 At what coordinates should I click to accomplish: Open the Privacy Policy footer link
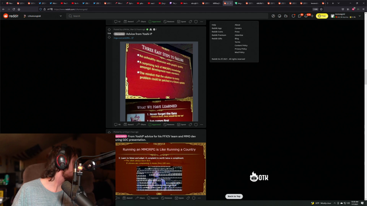241,49
